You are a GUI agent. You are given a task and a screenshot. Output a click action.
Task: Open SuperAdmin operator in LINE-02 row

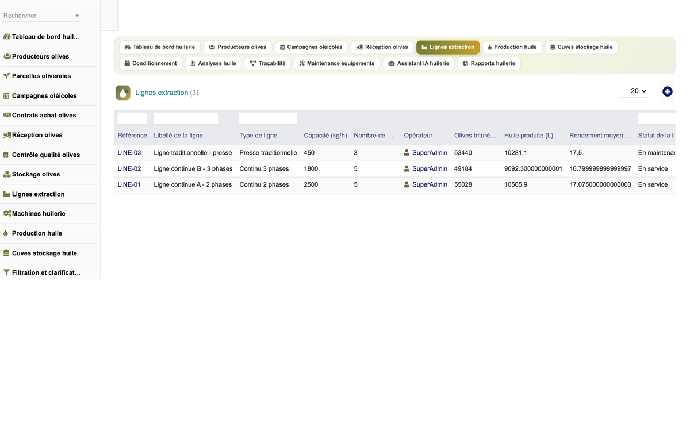pos(430,169)
